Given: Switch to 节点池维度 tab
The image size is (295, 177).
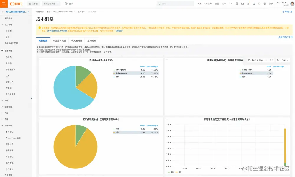Looking at the screenshot, I should click(x=77, y=41).
